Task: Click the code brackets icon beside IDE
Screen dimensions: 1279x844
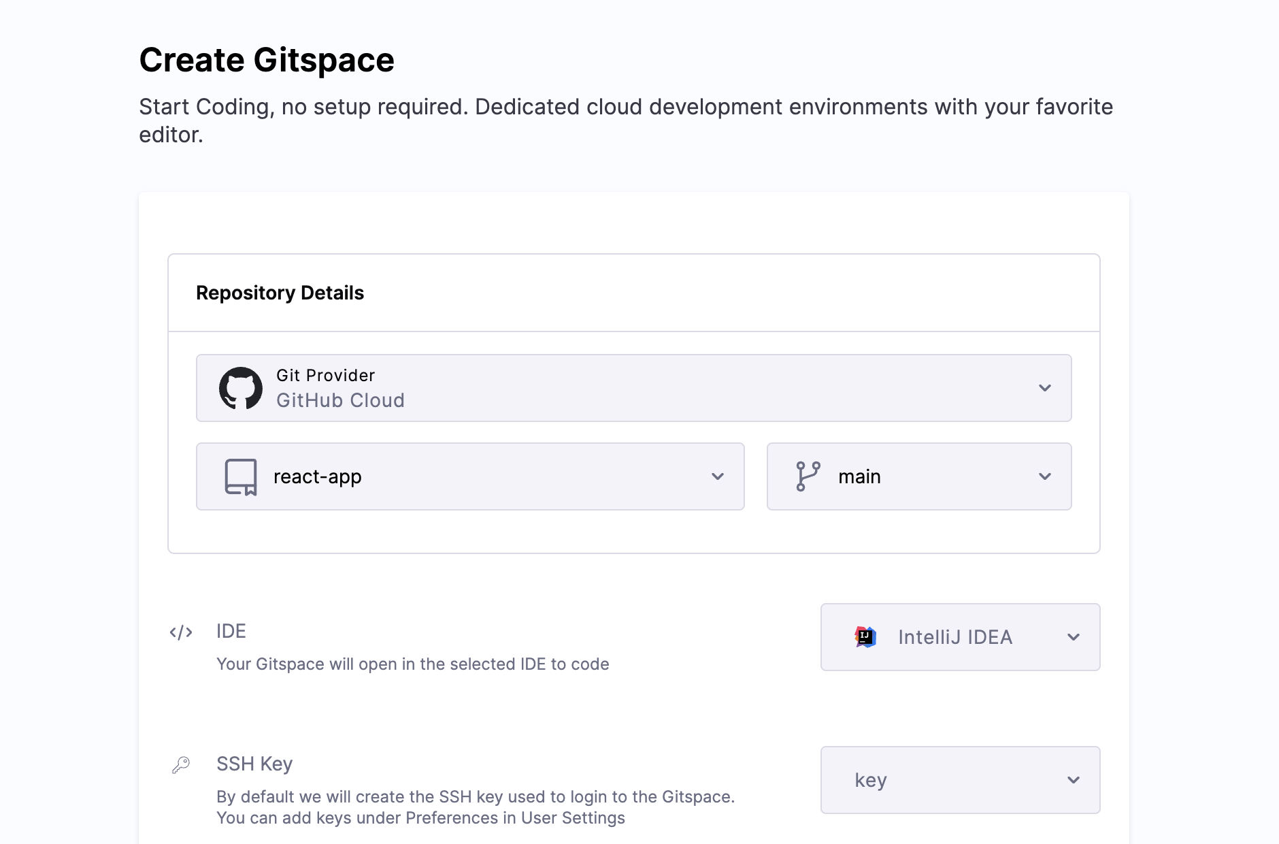Action: [x=181, y=632]
